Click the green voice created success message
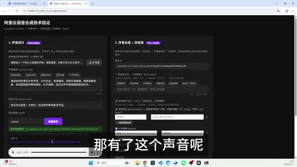The width and height of the screenshot is (297, 167). 55,129
